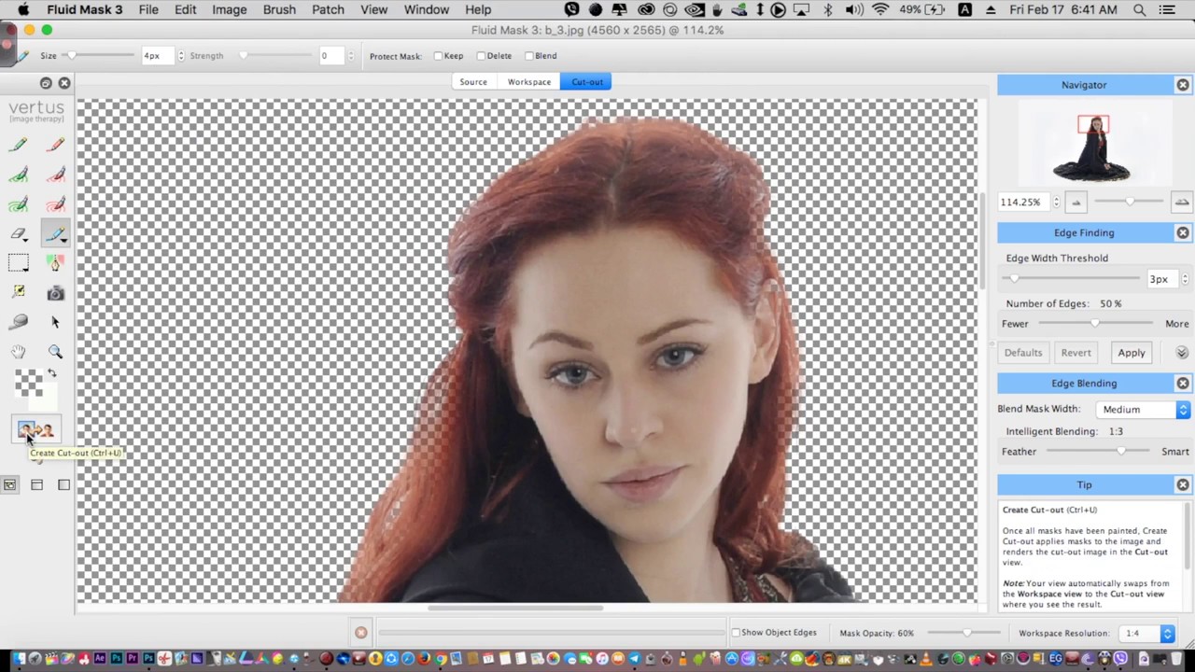Click the Strength stepper arrows

click(351, 56)
